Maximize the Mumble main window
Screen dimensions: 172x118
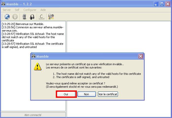[x=162, y=4]
